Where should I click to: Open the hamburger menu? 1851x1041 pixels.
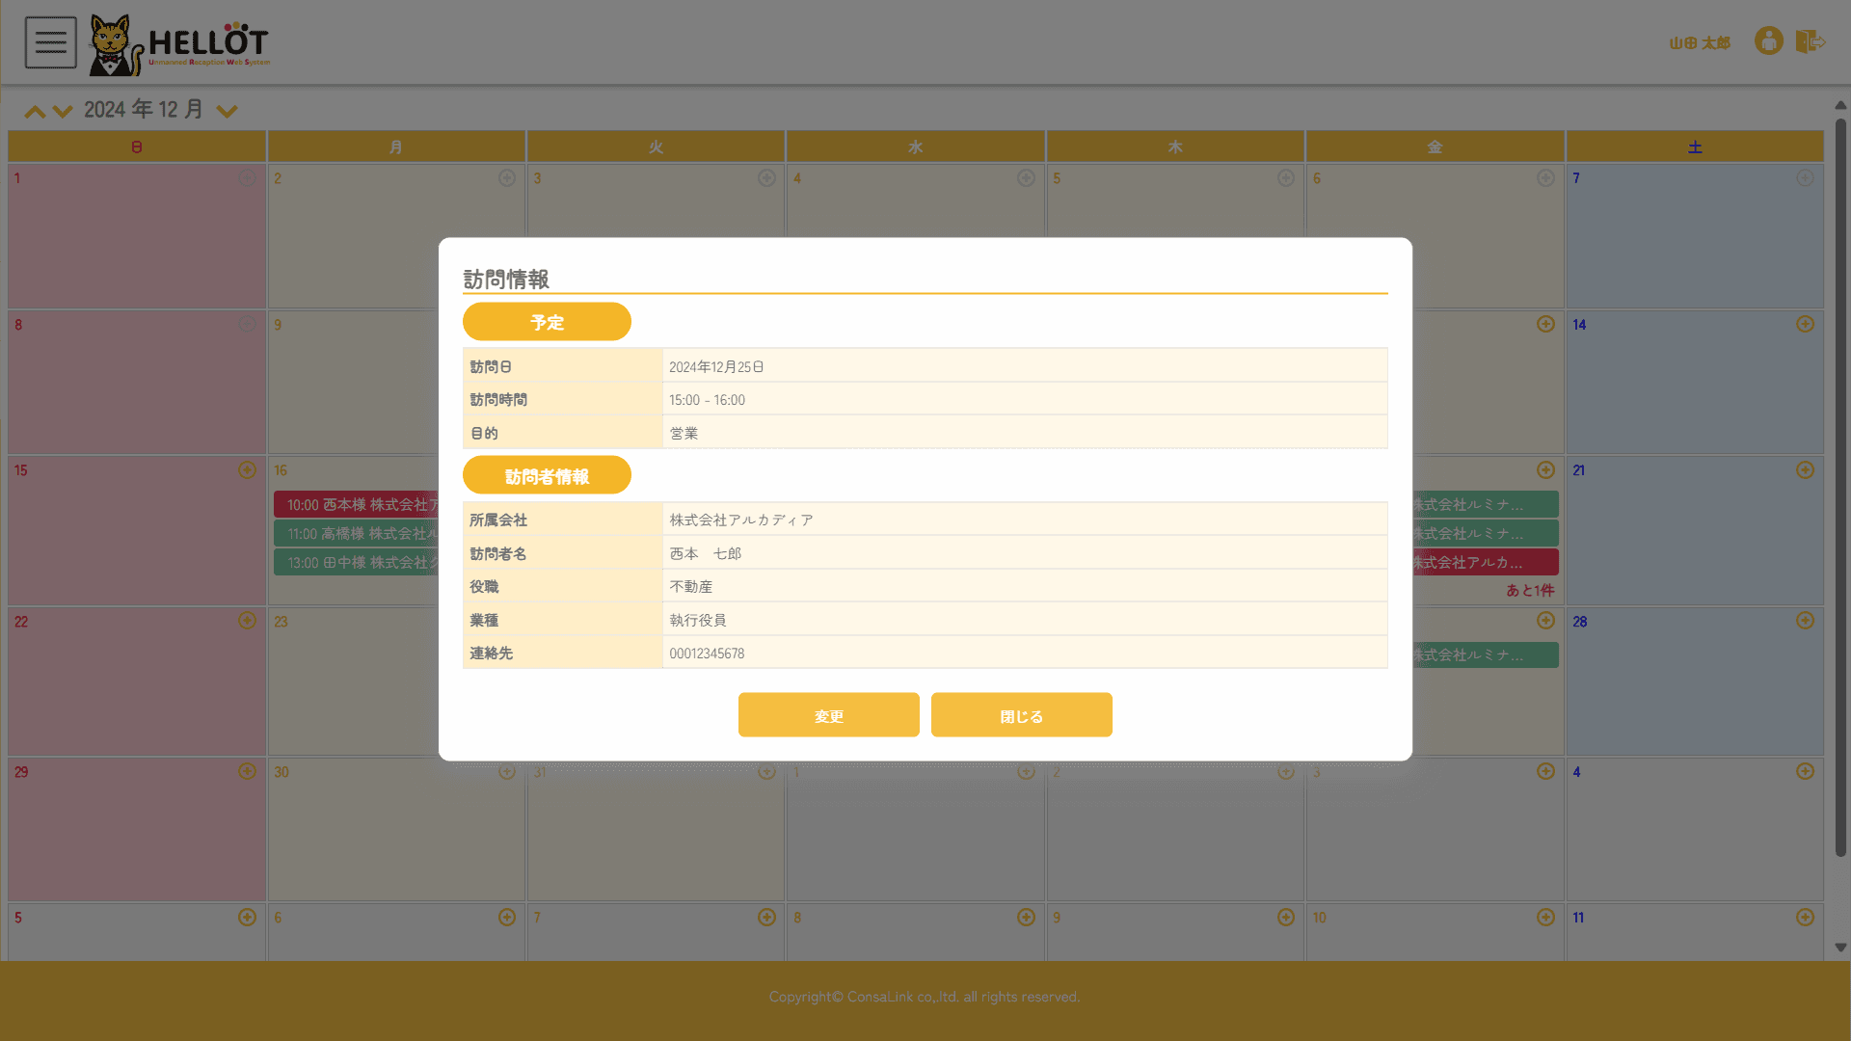[50, 42]
